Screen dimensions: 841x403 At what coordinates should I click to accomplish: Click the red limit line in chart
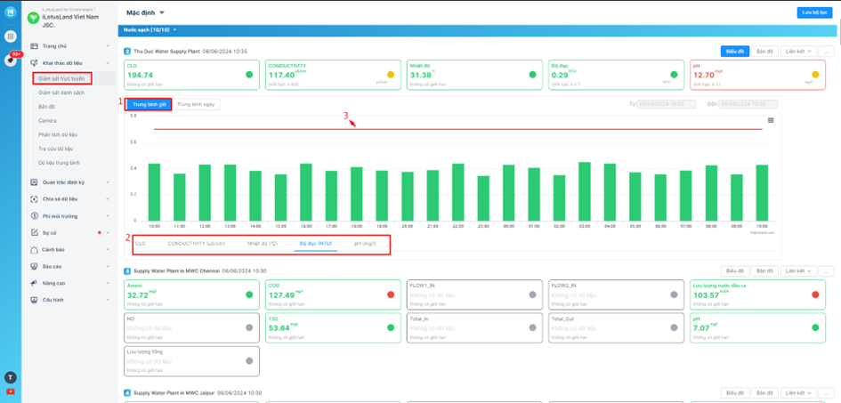pyautogui.click(x=458, y=129)
